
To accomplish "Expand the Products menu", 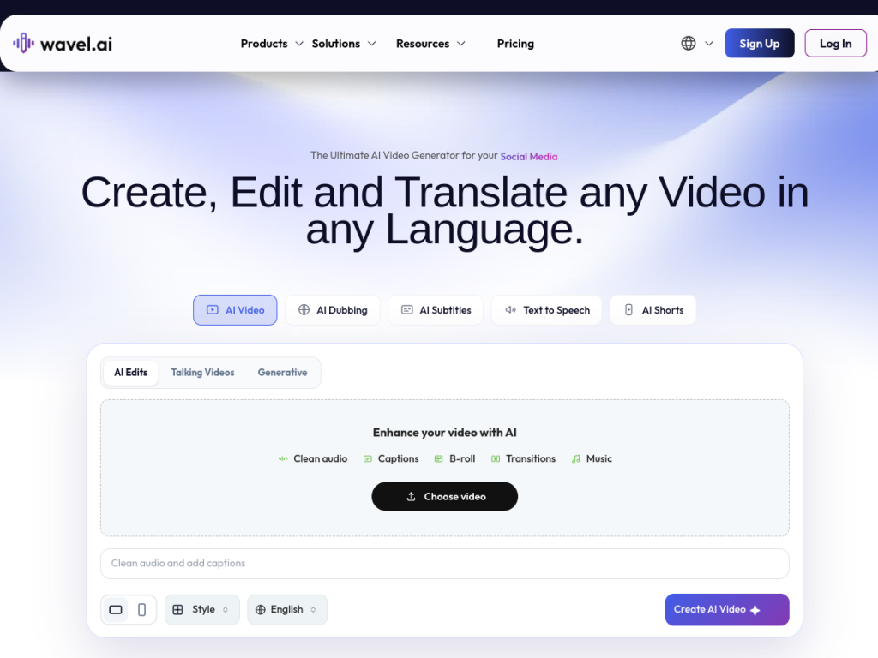I will [x=272, y=44].
